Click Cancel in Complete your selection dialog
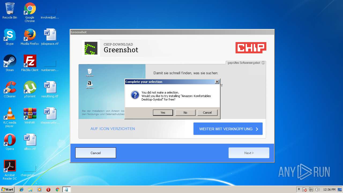 point(207,113)
